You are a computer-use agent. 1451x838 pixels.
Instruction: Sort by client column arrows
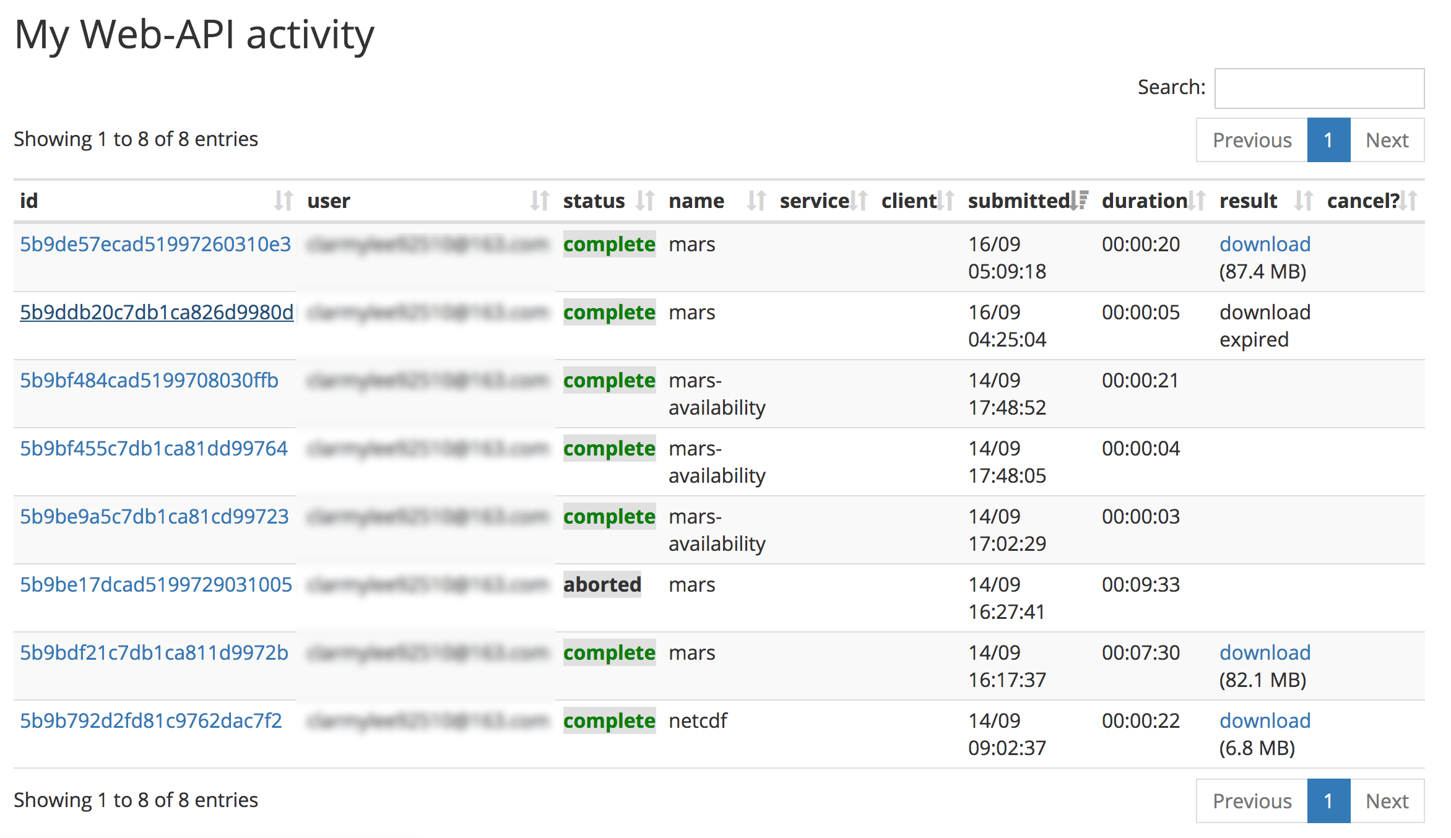point(945,201)
